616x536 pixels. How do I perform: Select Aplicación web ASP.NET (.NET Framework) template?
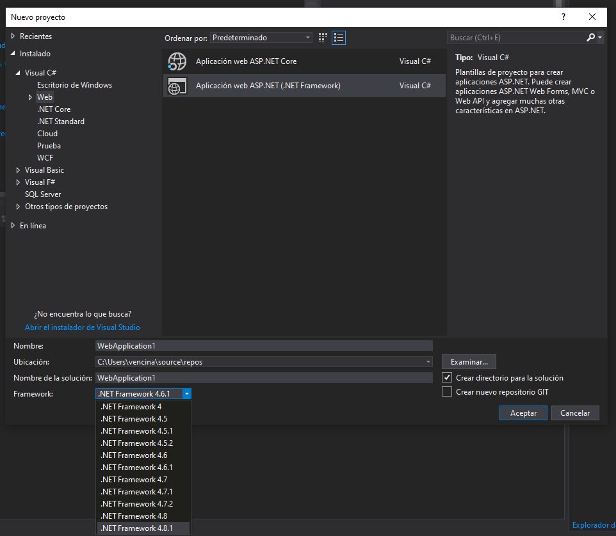click(304, 86)
